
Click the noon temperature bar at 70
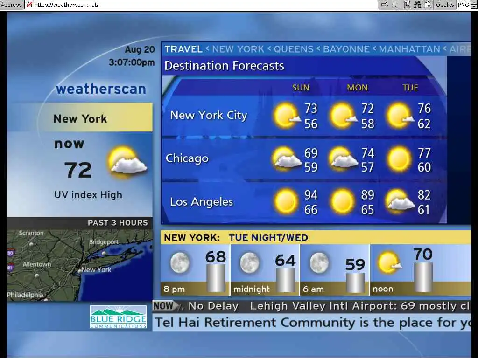click(423, 277)
